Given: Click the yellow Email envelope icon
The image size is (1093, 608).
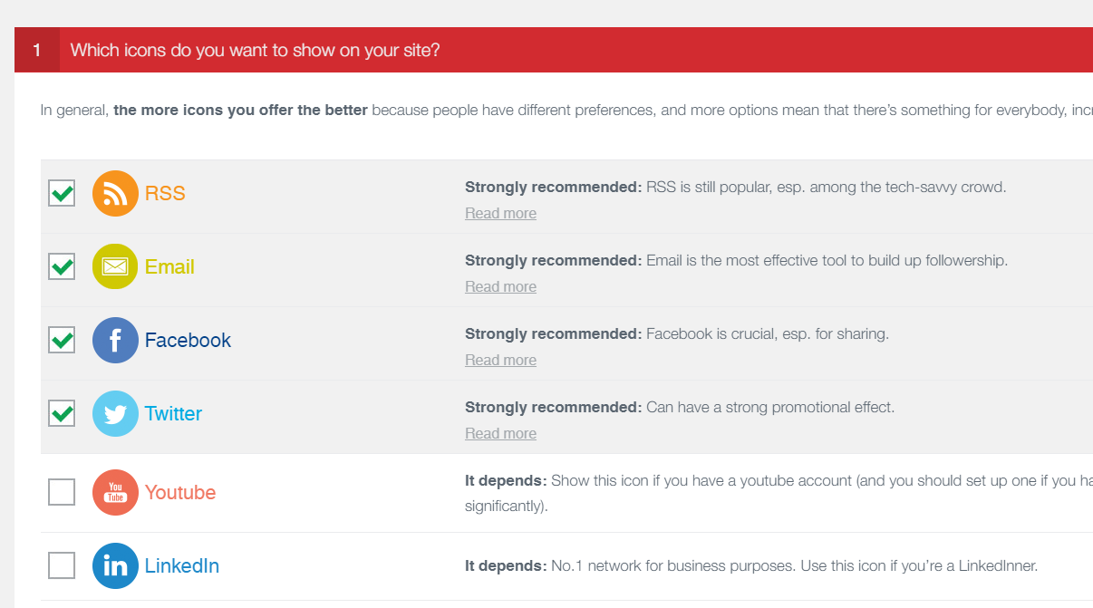Looking at the screenshot, I should pyautogui.click(x=115, y=266).
